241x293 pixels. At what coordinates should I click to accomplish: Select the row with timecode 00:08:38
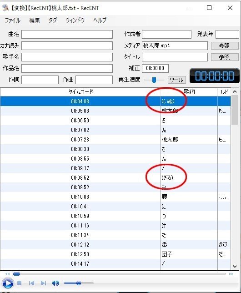point(115,149)
